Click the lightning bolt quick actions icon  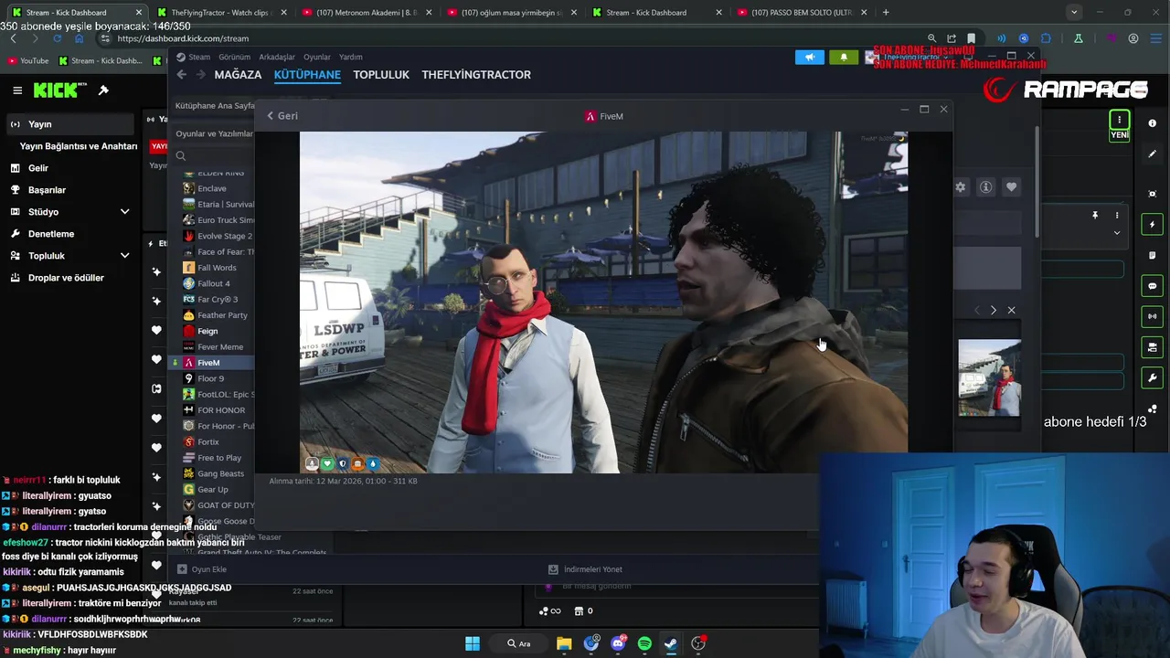click(x=1153, y=225)
